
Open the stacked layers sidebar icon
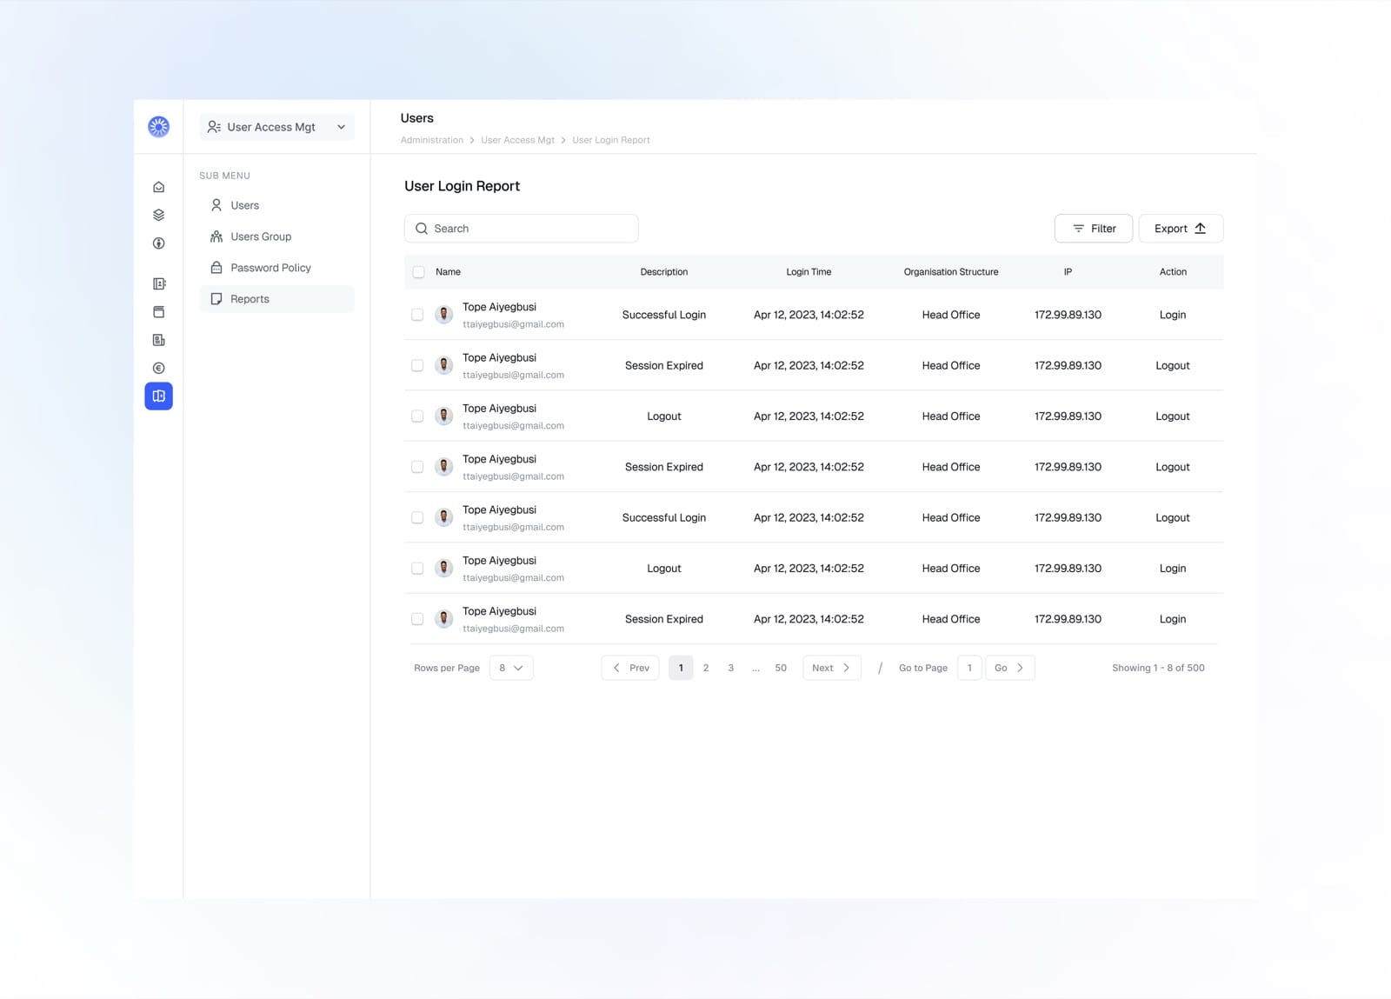pos(158,215)
